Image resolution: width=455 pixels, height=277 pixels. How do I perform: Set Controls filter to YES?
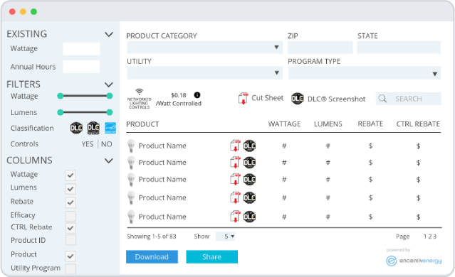(88, 144)
